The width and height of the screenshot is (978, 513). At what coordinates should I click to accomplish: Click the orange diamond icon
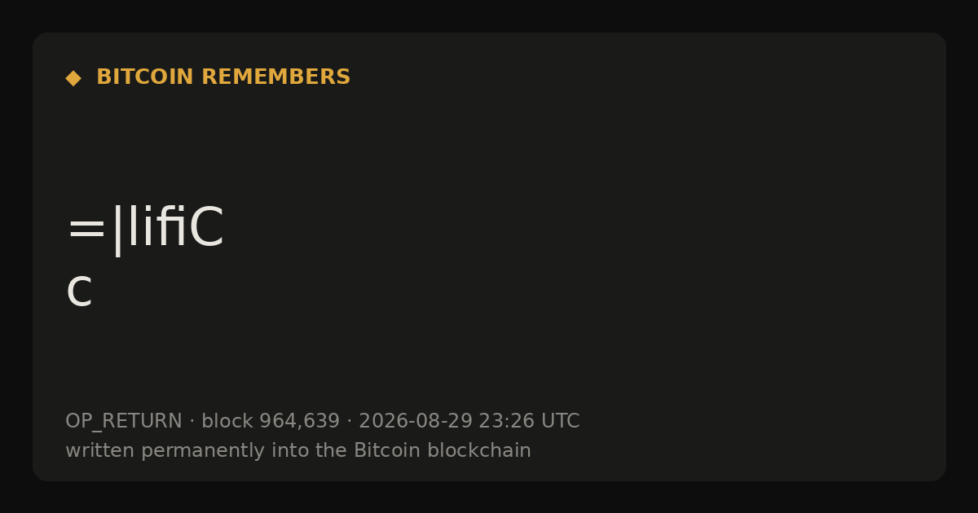[x=73, y=77]
